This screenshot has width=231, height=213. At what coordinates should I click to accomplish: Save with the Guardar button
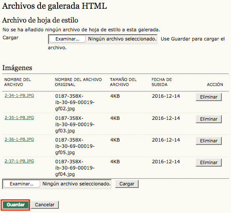click(x=15, y=205)
